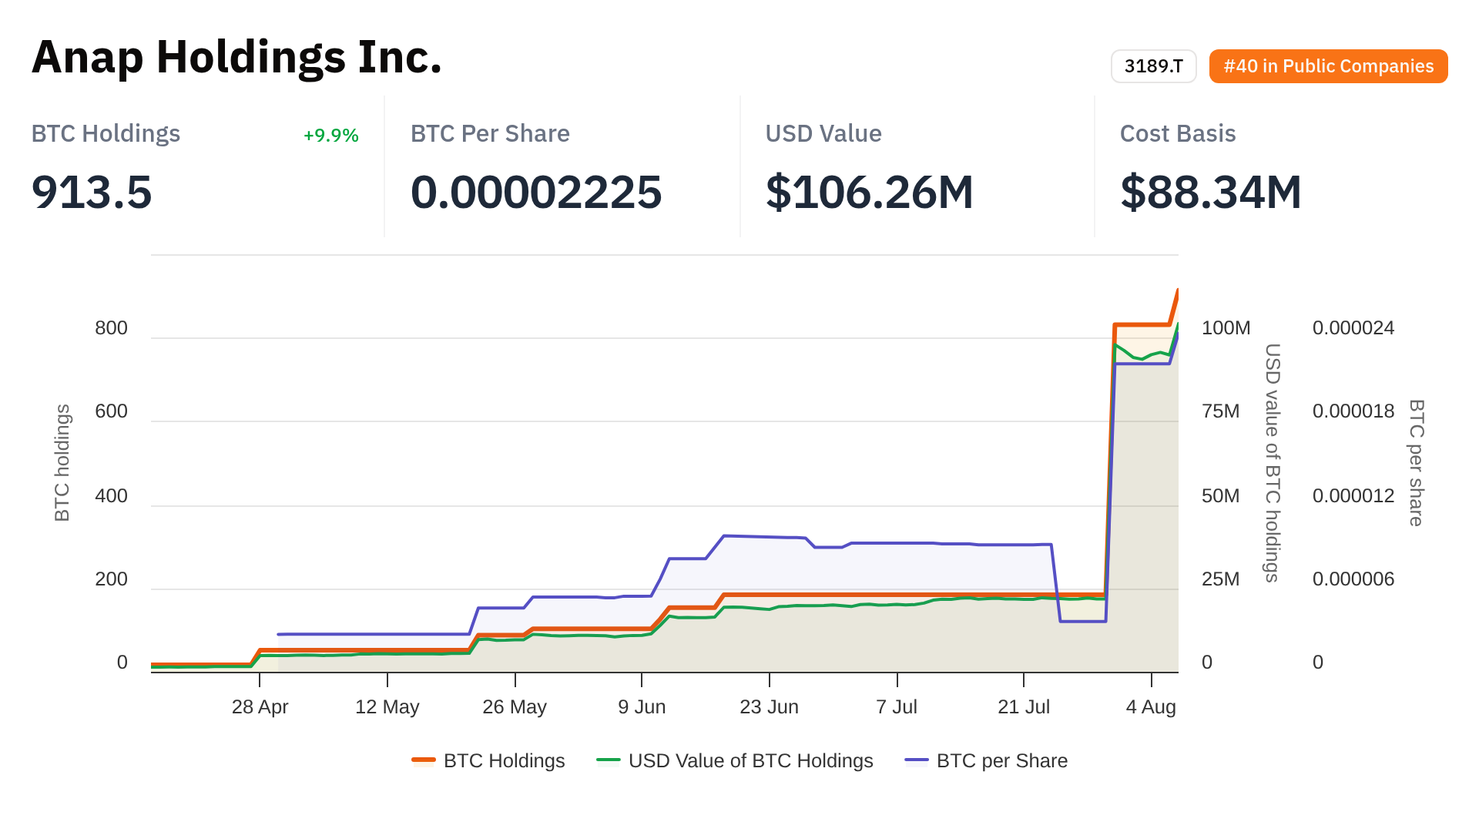
Task: Click the 26 May axis date
Action: (x=515, y=706)
